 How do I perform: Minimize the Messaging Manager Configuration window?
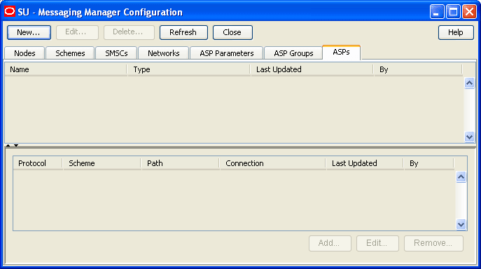tap(437, 12)
